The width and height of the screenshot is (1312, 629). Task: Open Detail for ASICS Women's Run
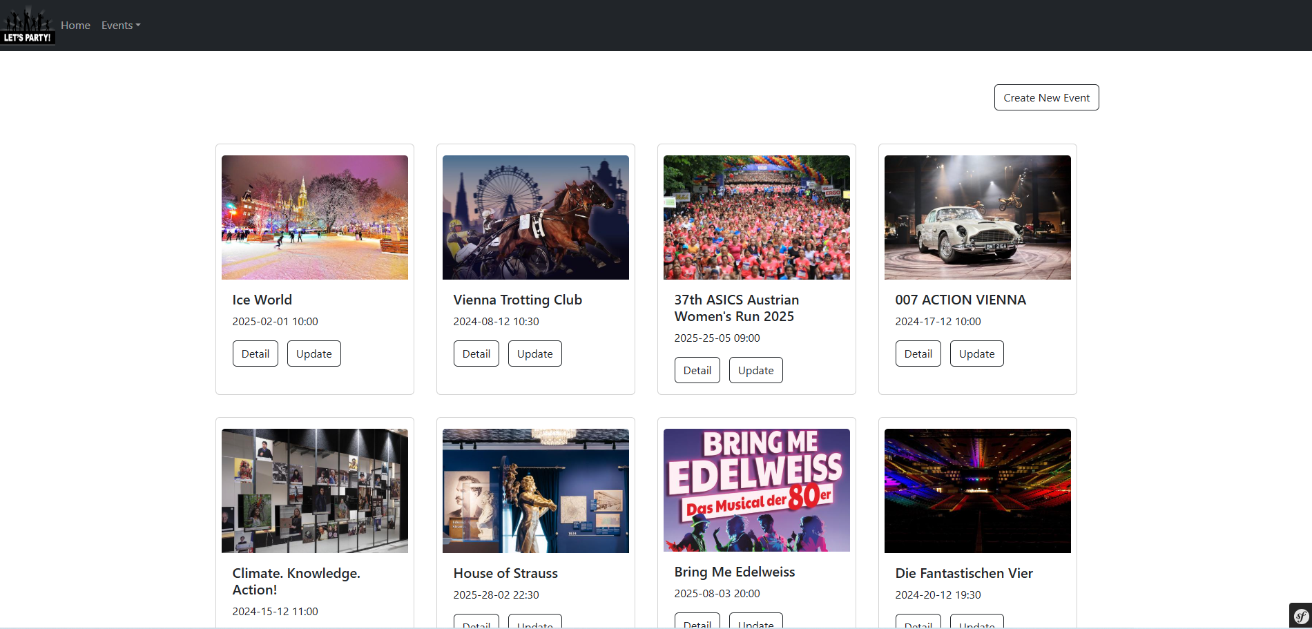pos(697,370)
